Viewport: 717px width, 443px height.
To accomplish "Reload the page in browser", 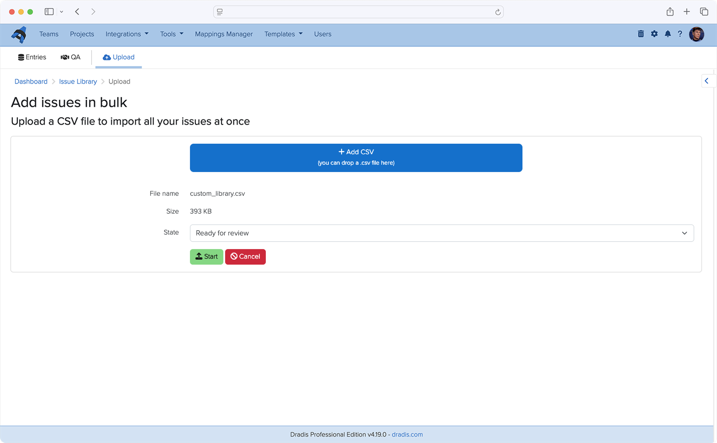I will point(498,12).
